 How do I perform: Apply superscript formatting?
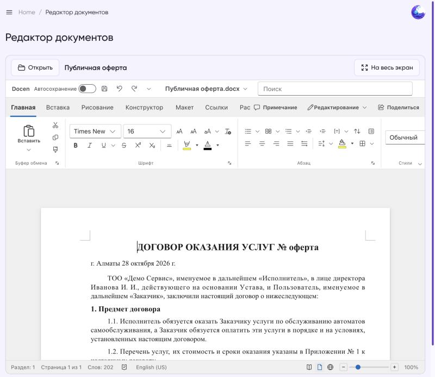pyautogui.click(x=138, y=145)
